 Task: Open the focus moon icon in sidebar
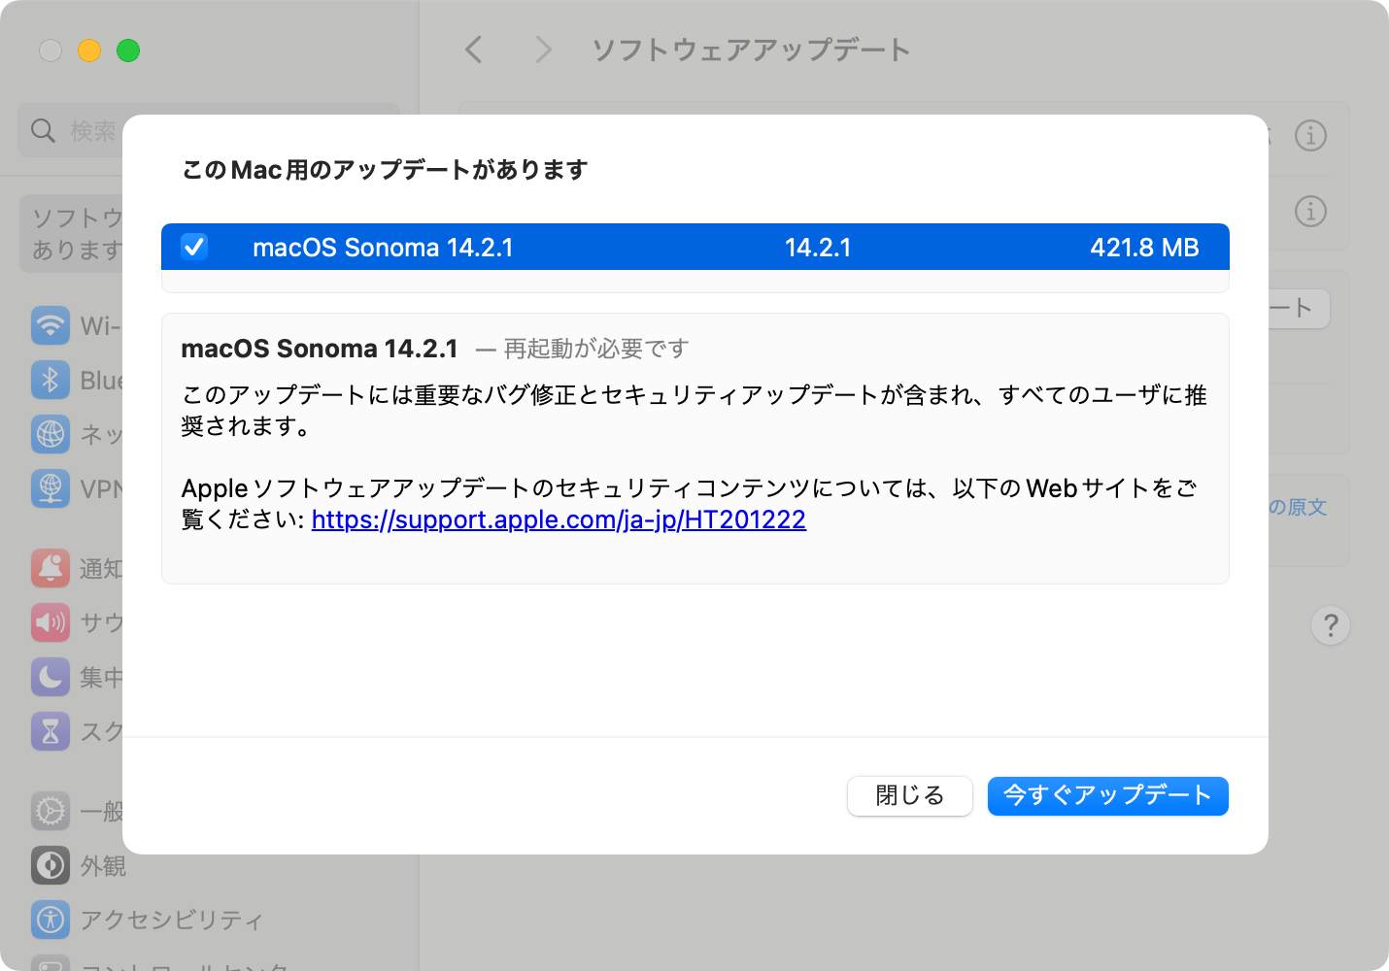51,677
